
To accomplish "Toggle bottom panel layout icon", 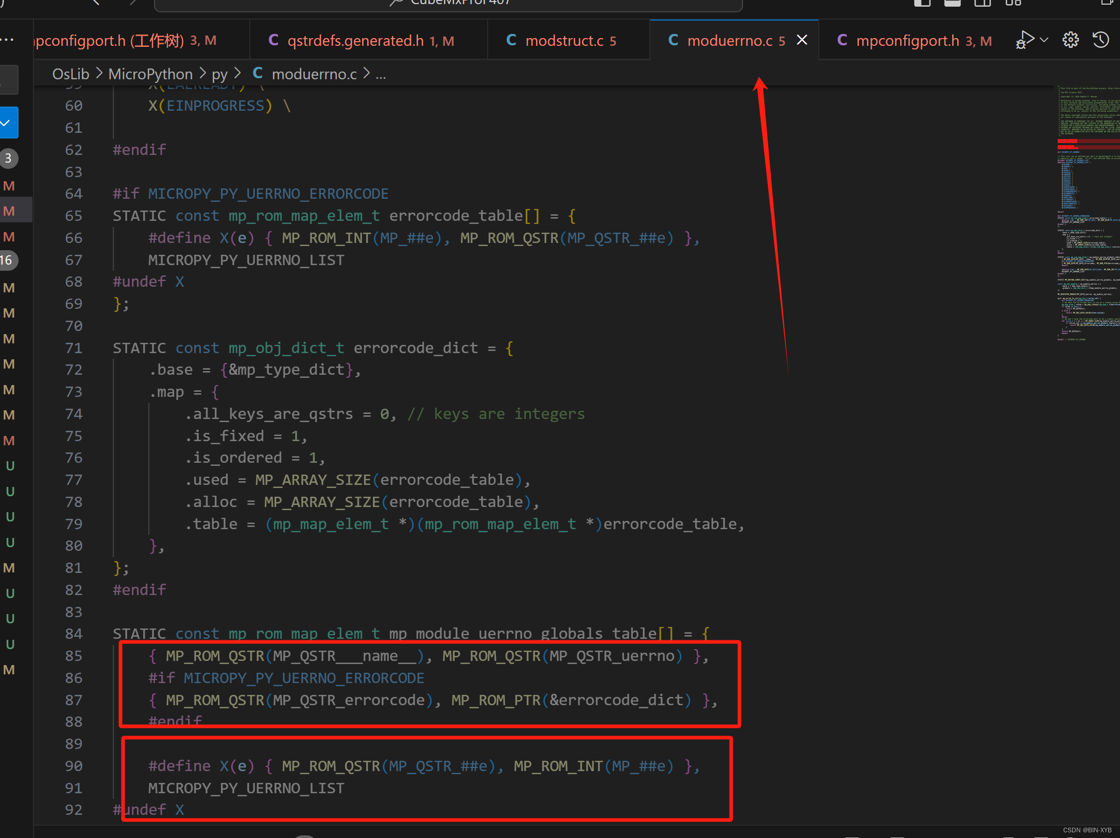I will coord(952,3).
